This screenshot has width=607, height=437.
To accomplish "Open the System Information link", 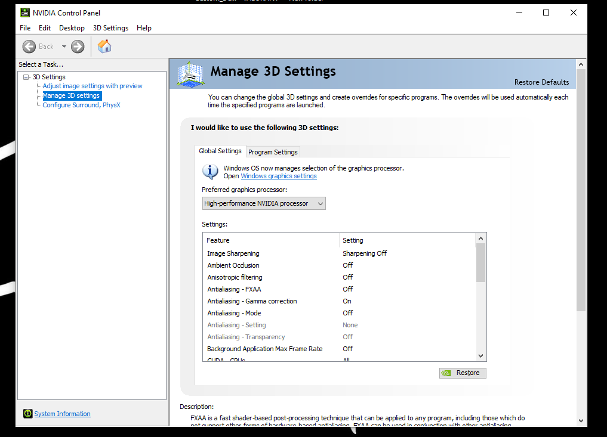I will tap(62, 414).
